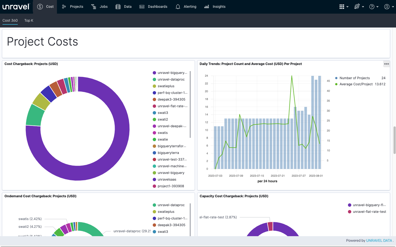Image resolution: width=396 pixels, height=247 pixels.
Task: Click the Unravel logo
Action: click(x=16, y=7)
